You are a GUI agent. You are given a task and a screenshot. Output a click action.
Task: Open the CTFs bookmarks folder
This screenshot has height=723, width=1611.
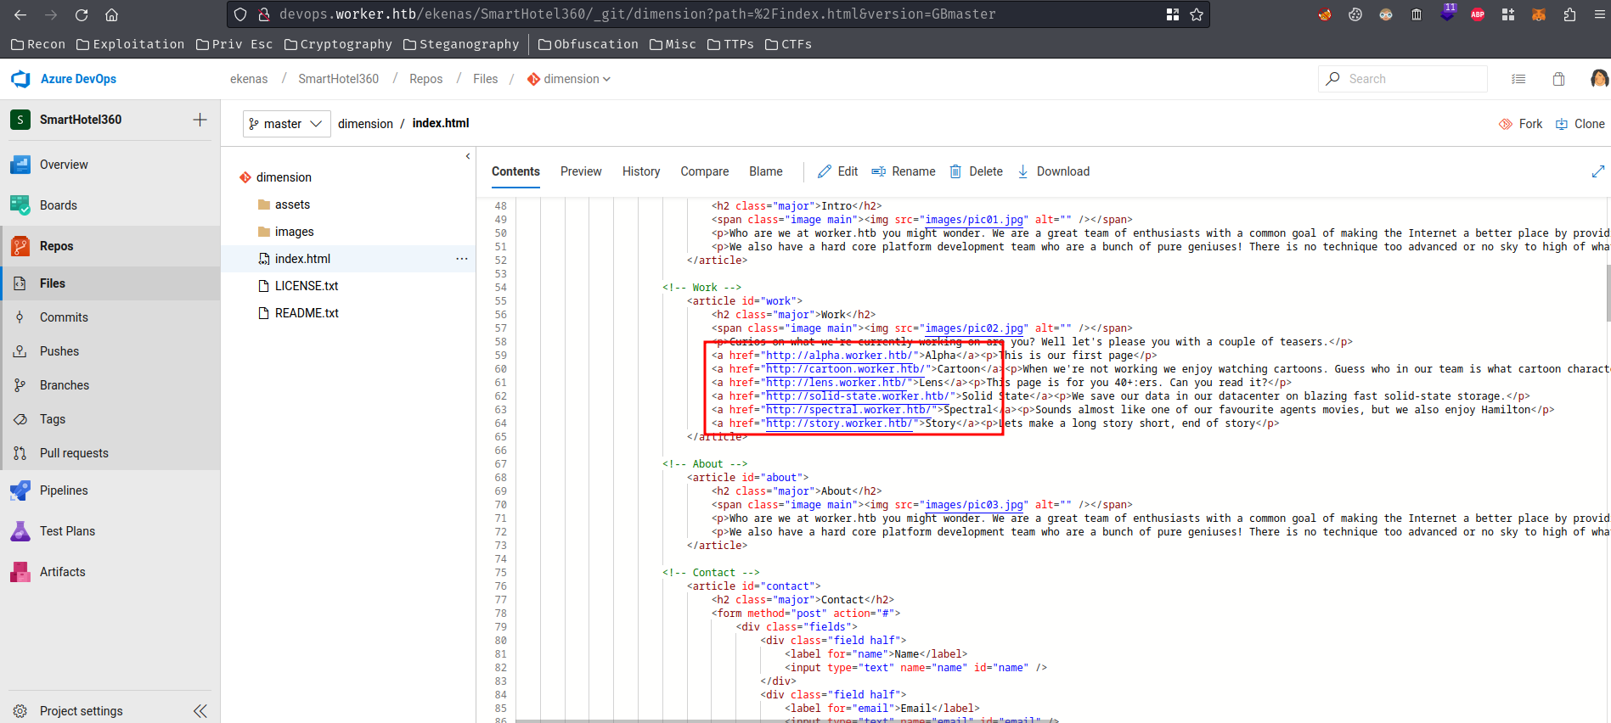coord(788,44)
